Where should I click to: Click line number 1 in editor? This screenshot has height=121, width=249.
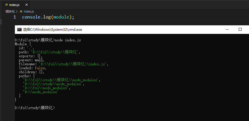click(x=15, y=17)
